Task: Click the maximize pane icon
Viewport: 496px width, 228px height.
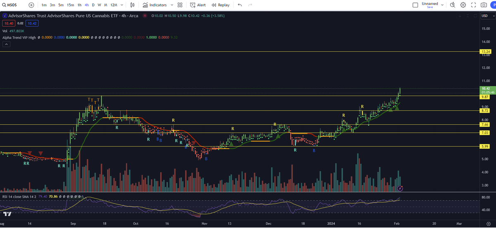Action: (476, 16)
